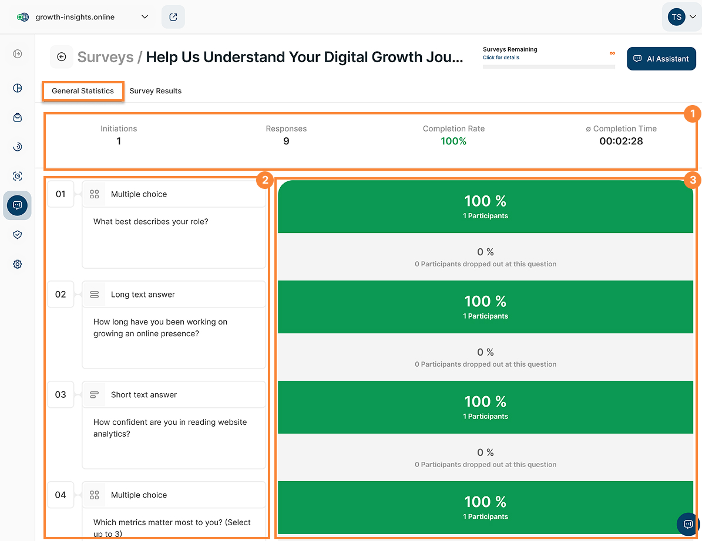Click the TS user avatar
This screenshot has width=702, height=541.
coord(676,17)
